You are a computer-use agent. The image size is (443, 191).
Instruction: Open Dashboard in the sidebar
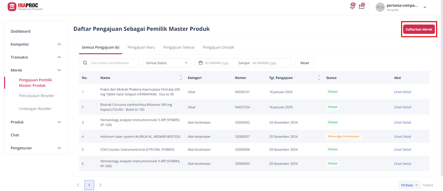[20, 31]
